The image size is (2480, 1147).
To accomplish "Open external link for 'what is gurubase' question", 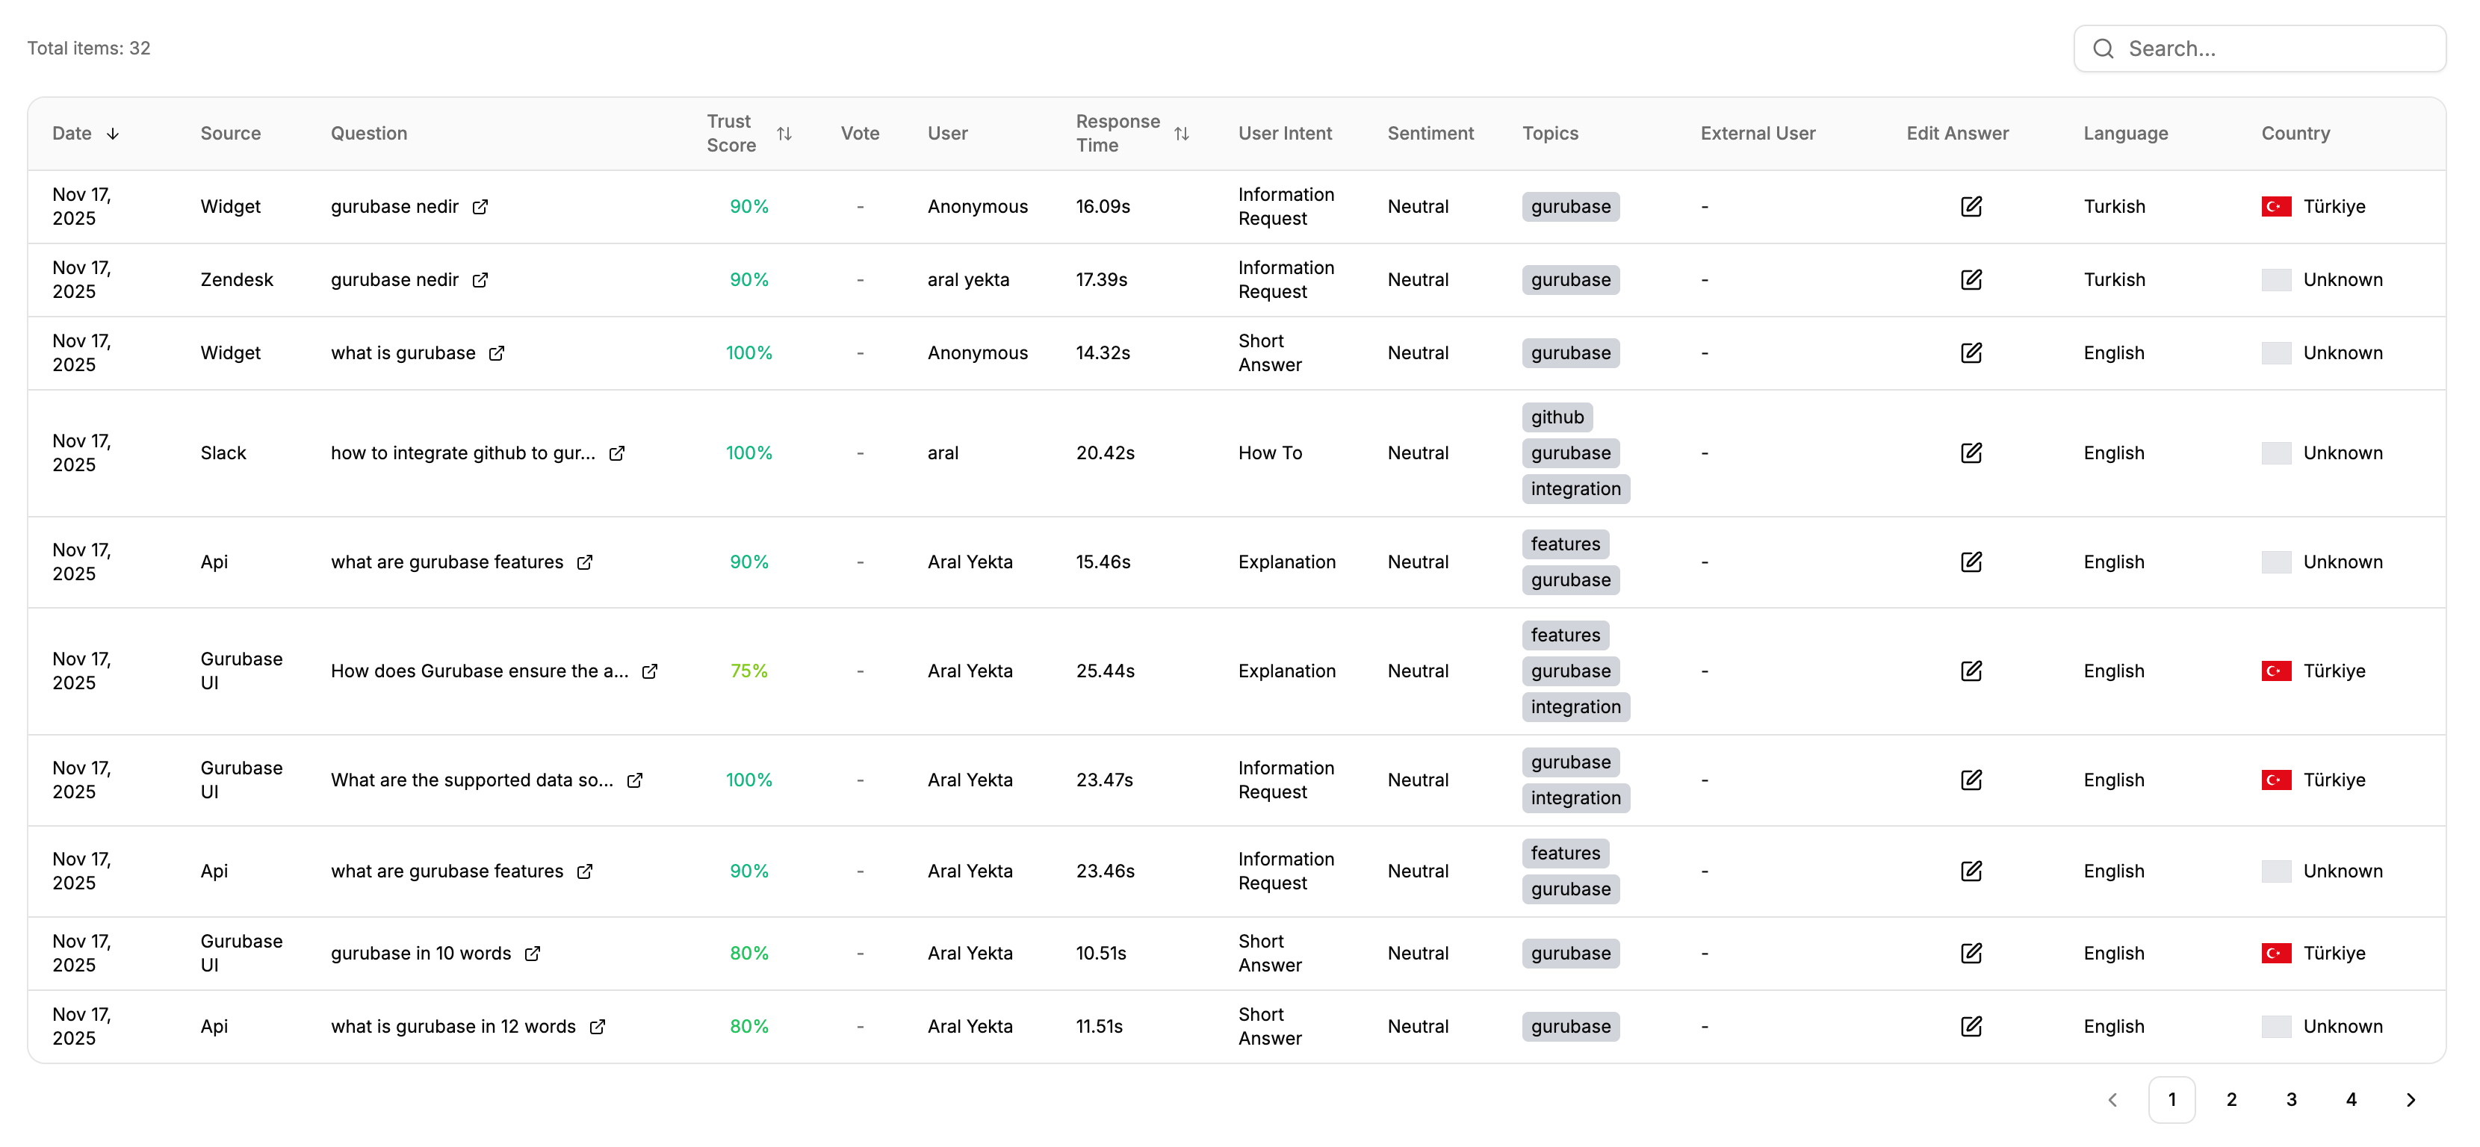I will point(497,353).
